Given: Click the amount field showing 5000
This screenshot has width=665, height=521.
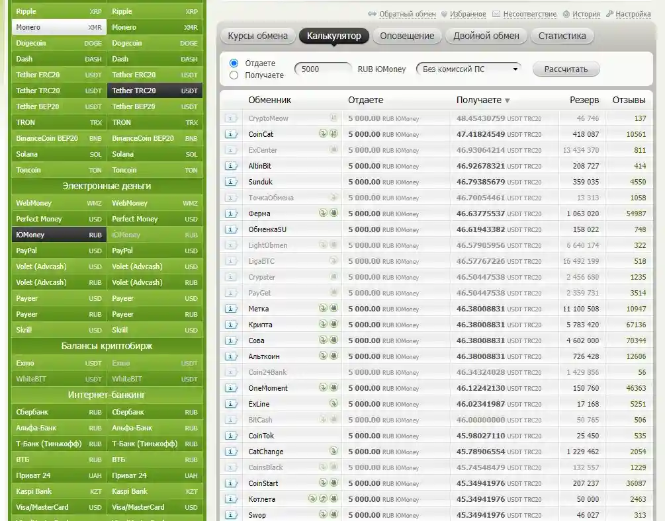Looking at the screenshot, I should tap(323, 69).
